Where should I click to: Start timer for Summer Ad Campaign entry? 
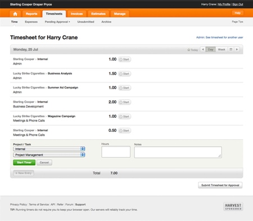pyautogui.click(x=124, y=88)
